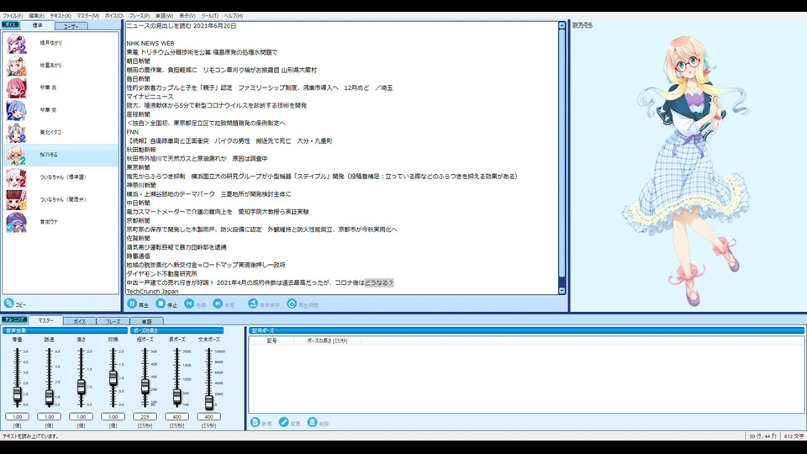The image size is (807, 454).
Task: Open the テキスト(X) menu
Action: [61, 16]
